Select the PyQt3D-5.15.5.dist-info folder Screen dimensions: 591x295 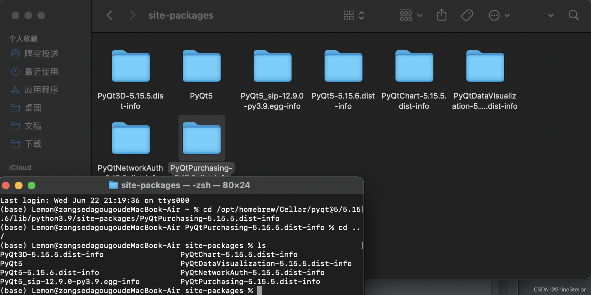click(130, 67)
